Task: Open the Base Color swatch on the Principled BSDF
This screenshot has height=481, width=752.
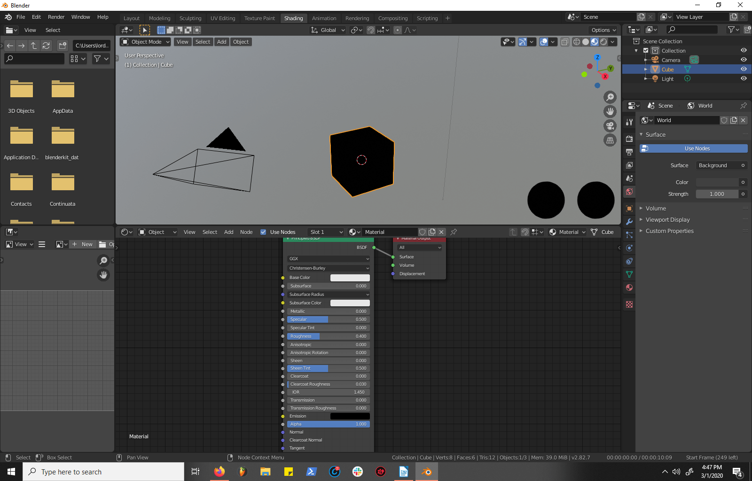Action: click(350, 278)
